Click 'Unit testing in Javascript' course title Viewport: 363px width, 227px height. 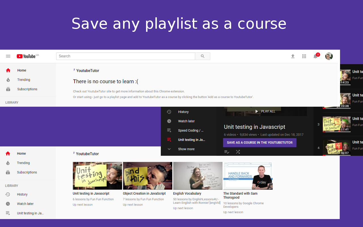coord(91,194)
